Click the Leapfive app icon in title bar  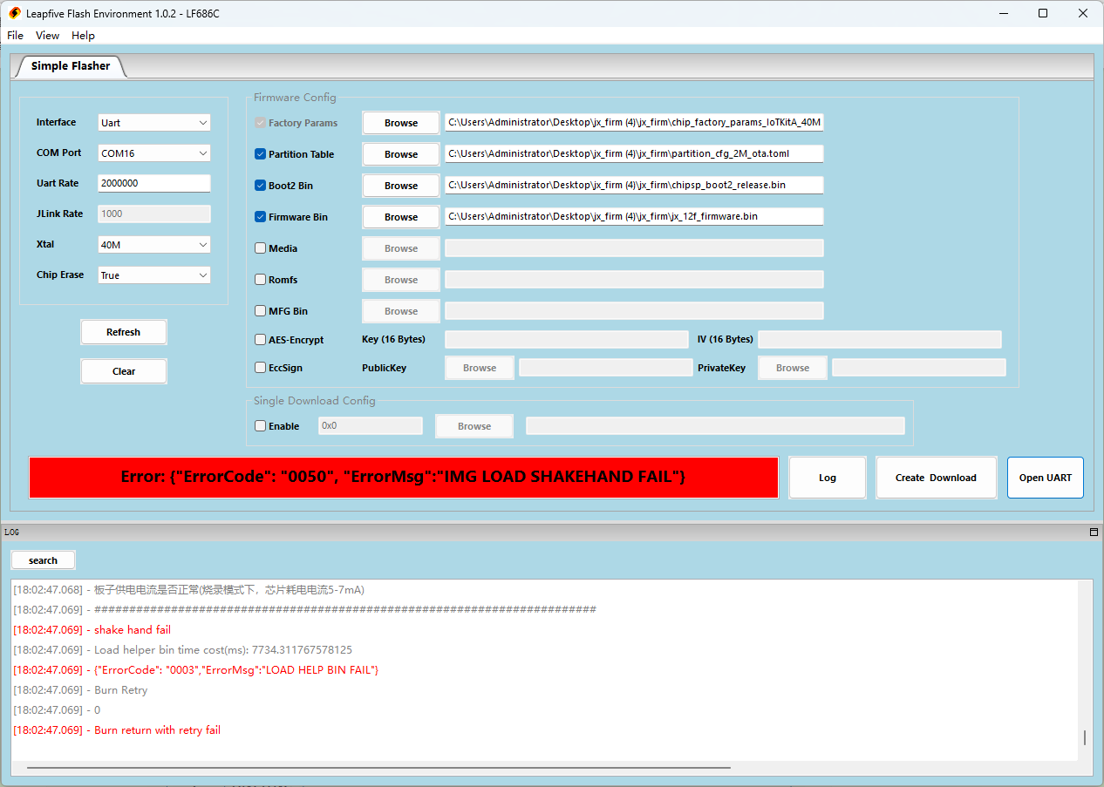15,13
